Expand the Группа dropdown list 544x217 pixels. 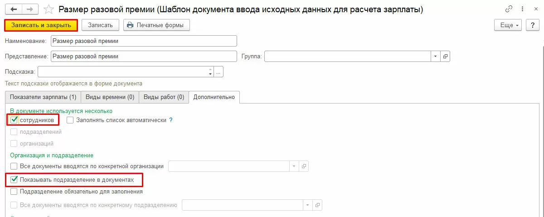pyautogui.click(x=435, y=57)
